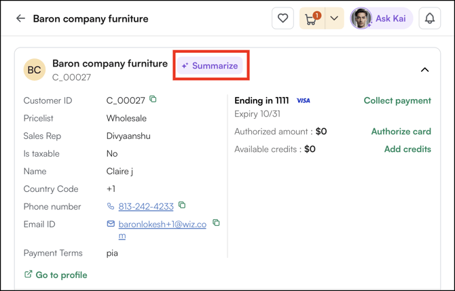Copy the email address
This screenshot has height=291, width=455.
[x=216, y=222]
